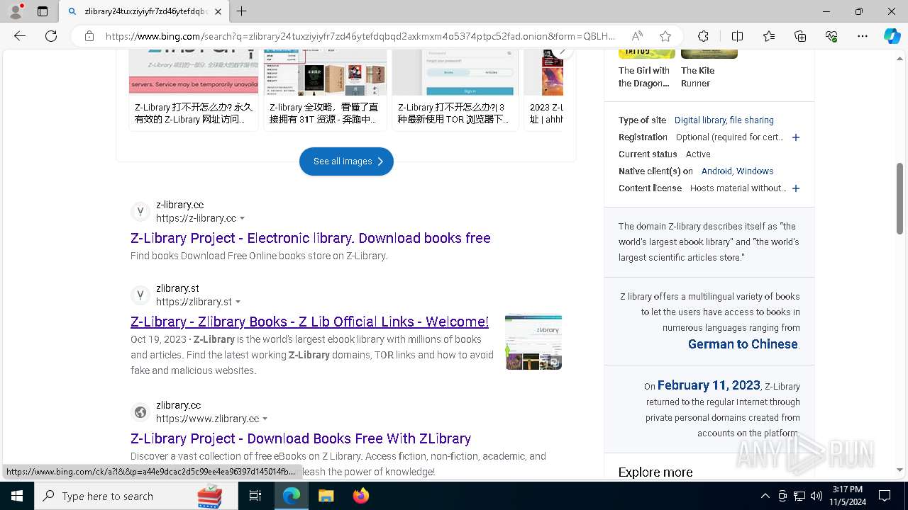This screenshot has width=908, height=510.
Task: Open Task View on the taskbar
Action: 255,496
